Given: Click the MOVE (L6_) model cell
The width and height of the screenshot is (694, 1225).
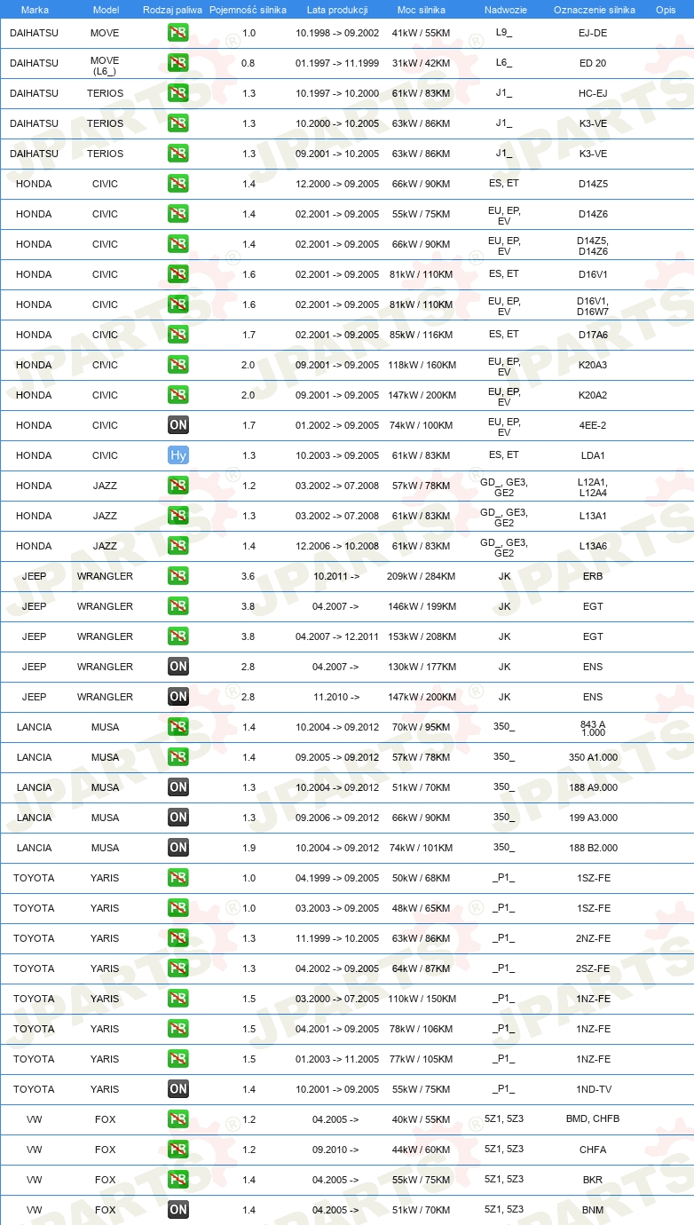Looking at the screenshot, I should point(105,66).
